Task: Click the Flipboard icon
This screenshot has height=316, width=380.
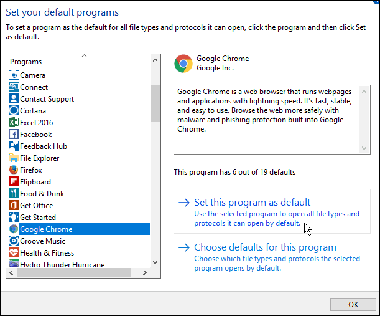Action: click(14, 181)
